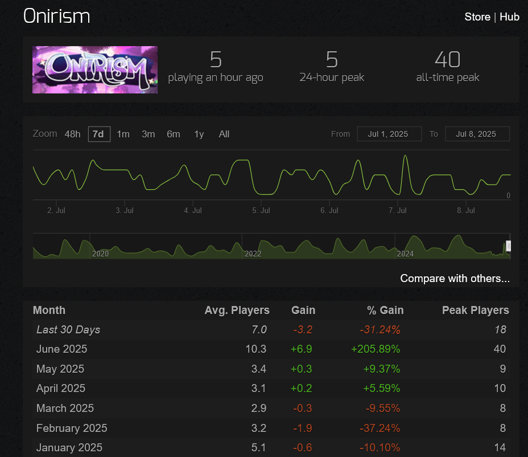Click the -9.55% value for March
This screenshot has height=457, width=528.
[x=383, y=409]
